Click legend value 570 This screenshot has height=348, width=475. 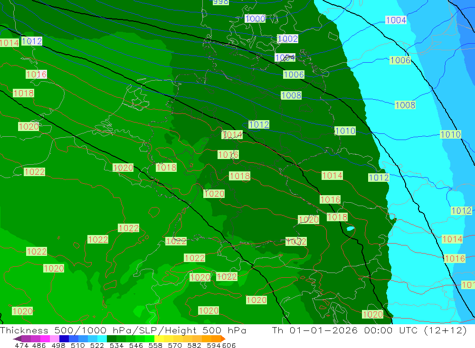pos(175,345)
